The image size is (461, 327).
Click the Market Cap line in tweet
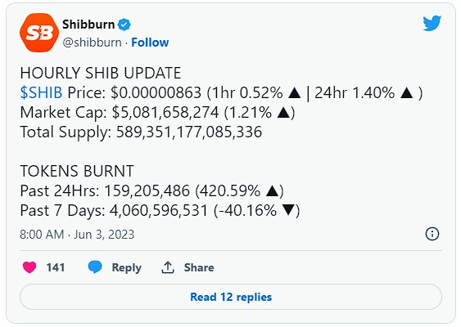(157, 113)
